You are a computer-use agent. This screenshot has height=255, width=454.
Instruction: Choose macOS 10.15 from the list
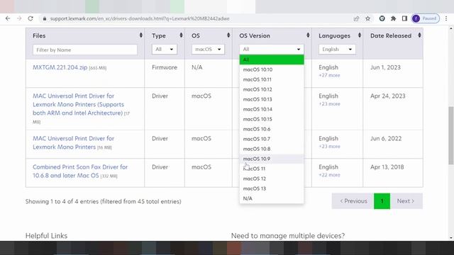click(x=272, y=119)
